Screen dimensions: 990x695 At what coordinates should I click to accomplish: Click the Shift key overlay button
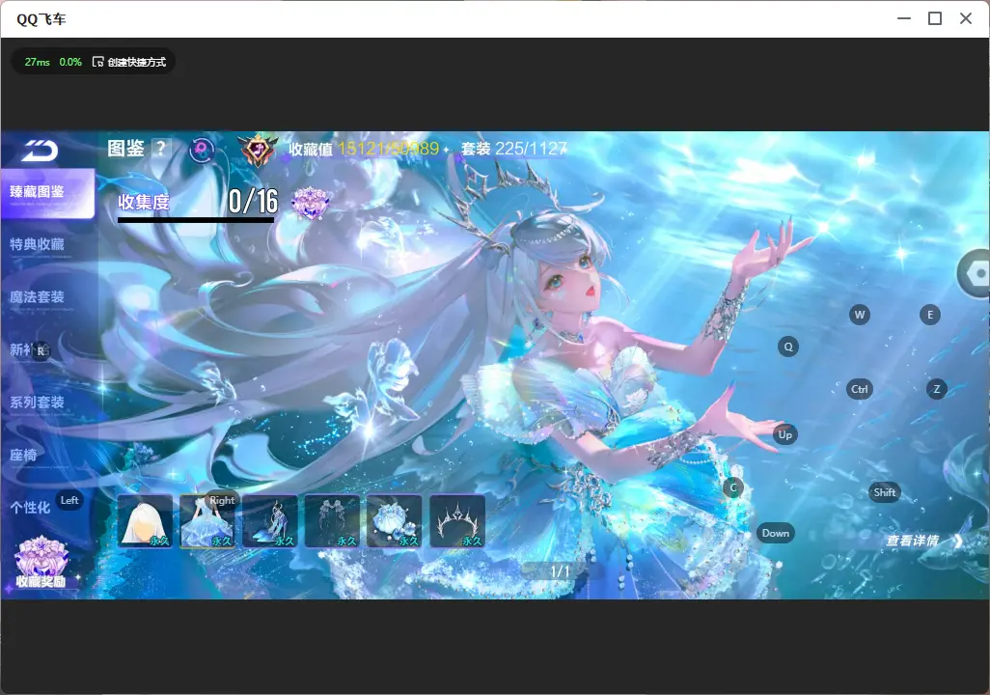pyautogui.click(x=885, y=492)
